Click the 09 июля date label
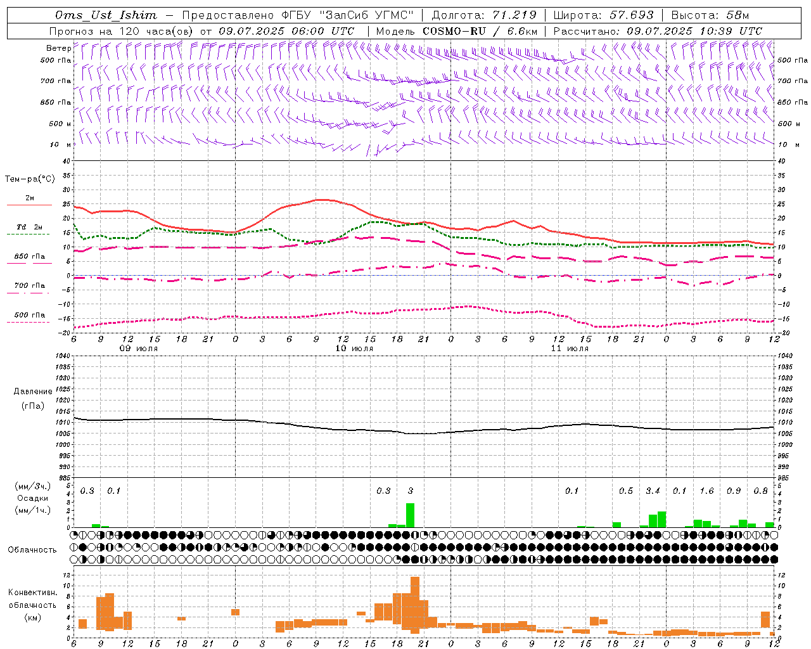Screen dimensions: 811x649 139,349
